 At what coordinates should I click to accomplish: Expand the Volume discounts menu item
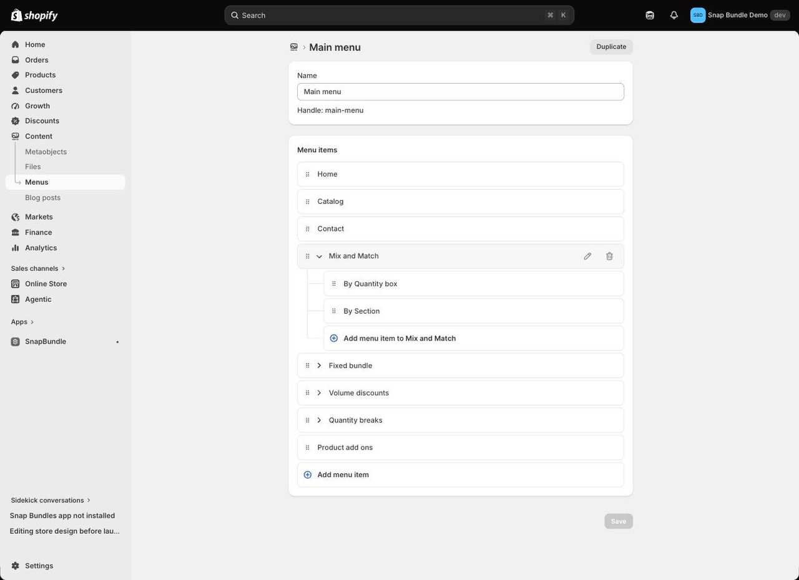(319, 393)
